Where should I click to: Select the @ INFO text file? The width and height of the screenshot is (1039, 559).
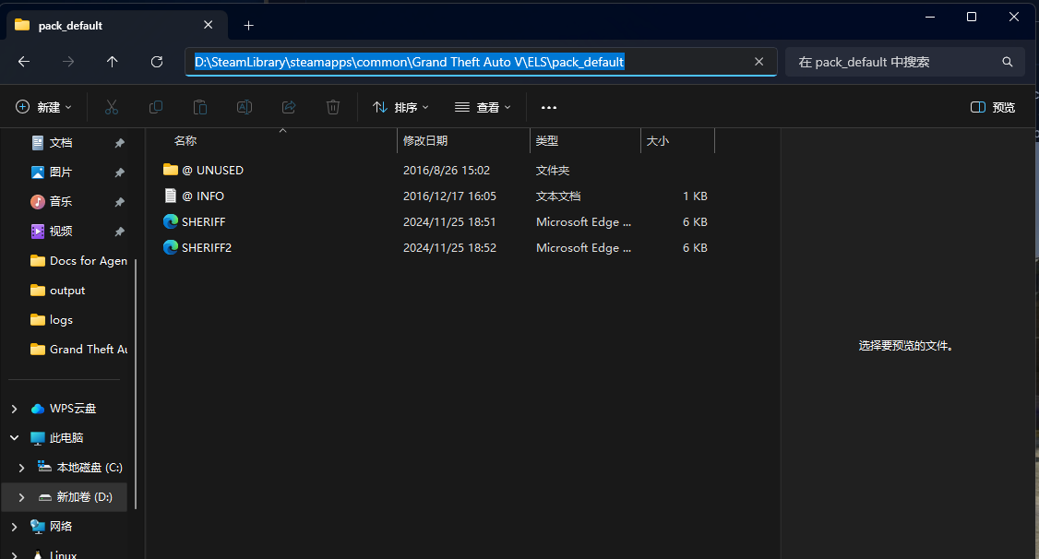437,196
